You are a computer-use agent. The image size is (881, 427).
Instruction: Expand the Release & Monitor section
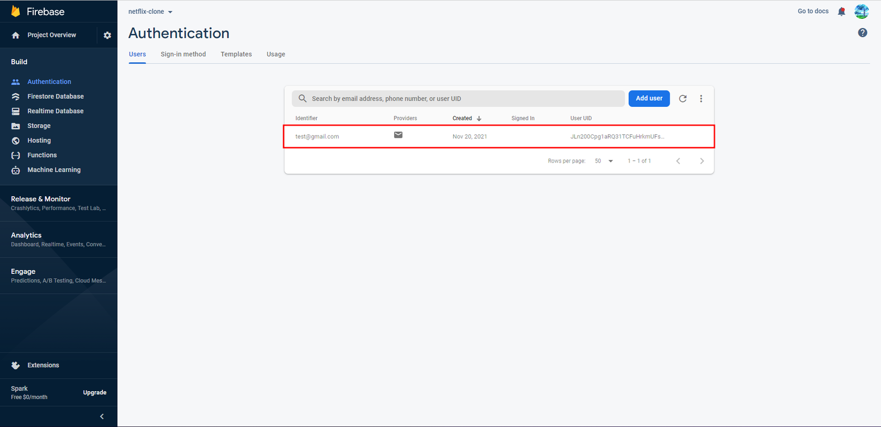(x=58, y=203)
